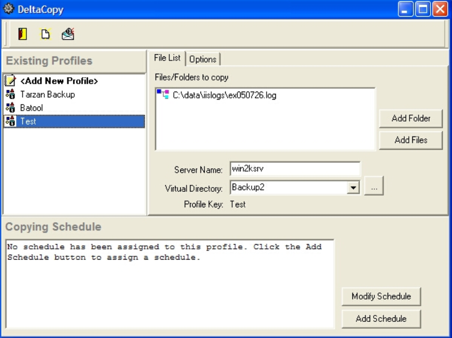Viewport: 452px width, 338px height.
Task: Click the file icon beside ex050726.log path
Action: coord(163,94)
